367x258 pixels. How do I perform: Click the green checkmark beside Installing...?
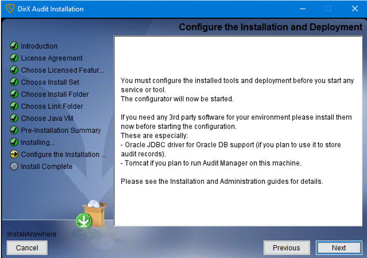[14, 142]
